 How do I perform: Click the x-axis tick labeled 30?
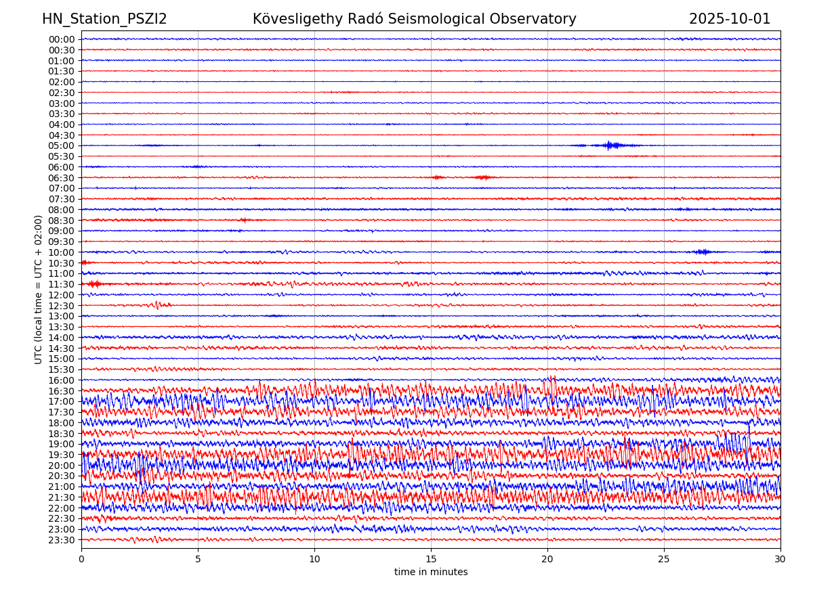coord(780,559)
